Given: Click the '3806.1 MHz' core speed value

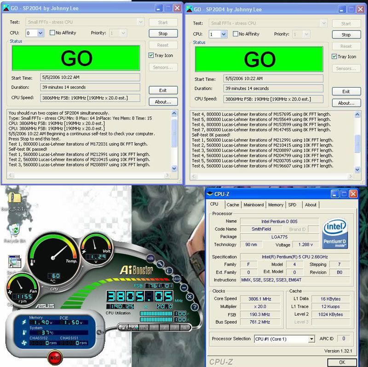Looking at the screenshot, I should point(260,299).
